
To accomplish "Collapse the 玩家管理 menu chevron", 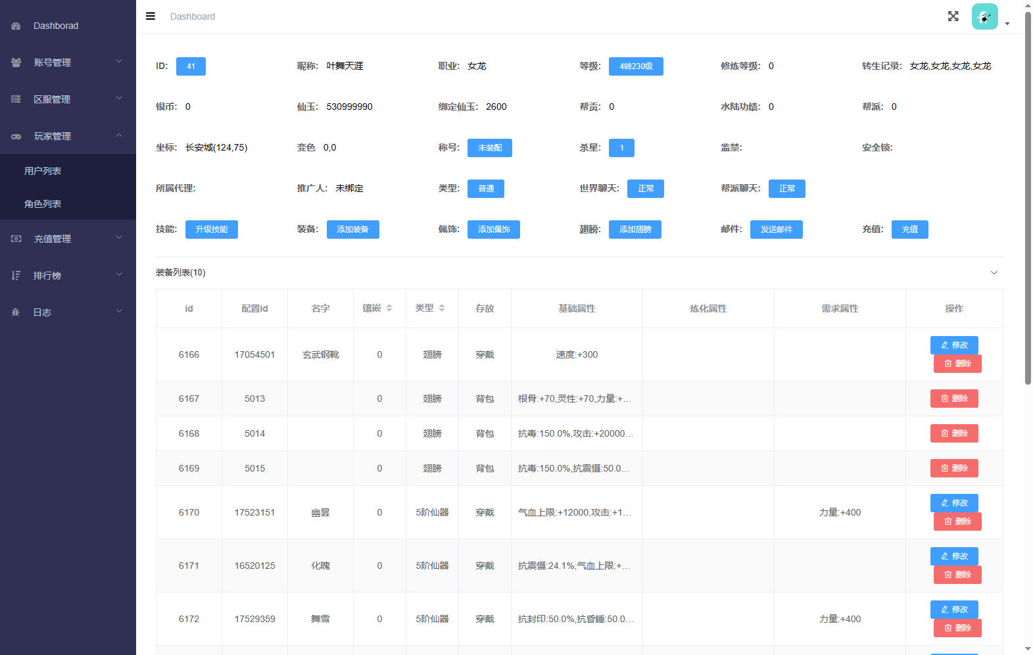I will point(119,135).
